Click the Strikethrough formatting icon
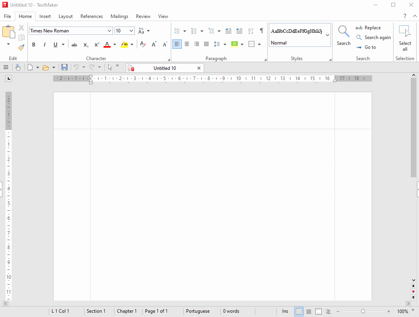 74,45
